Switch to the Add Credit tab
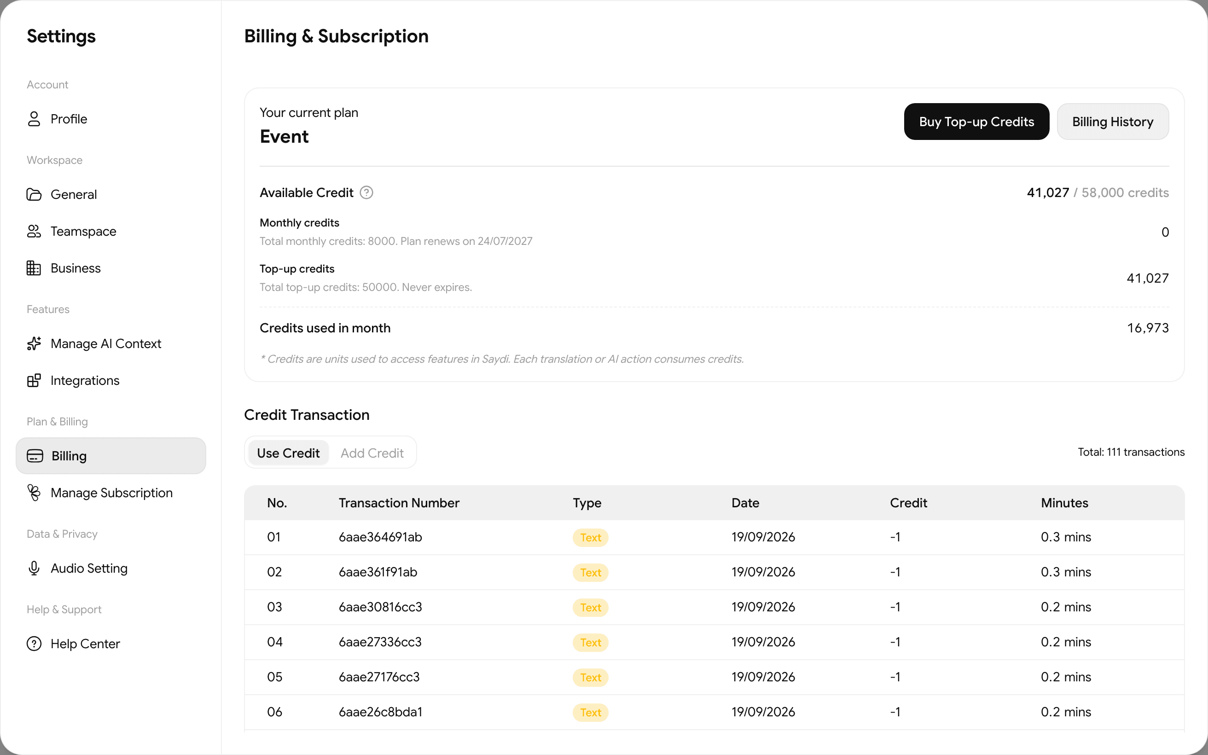 coord(372,453)
